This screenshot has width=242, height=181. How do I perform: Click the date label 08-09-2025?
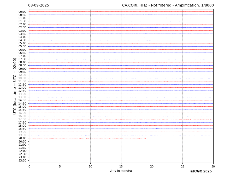tap(38, 5)
